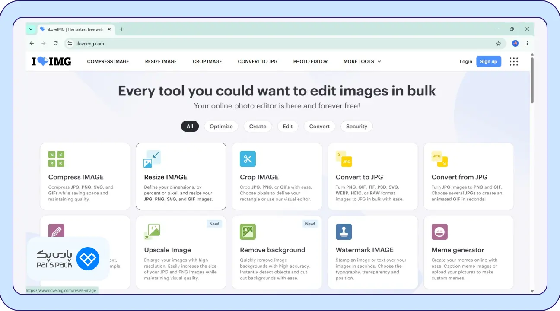560x311 pixels.
Task: Click the Watermark IMAGE stamp icon
Action: tap(344, 232)
